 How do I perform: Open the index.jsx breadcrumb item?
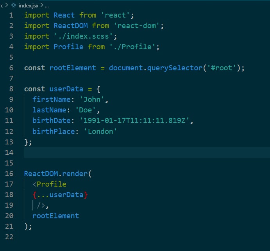point(29,6)
